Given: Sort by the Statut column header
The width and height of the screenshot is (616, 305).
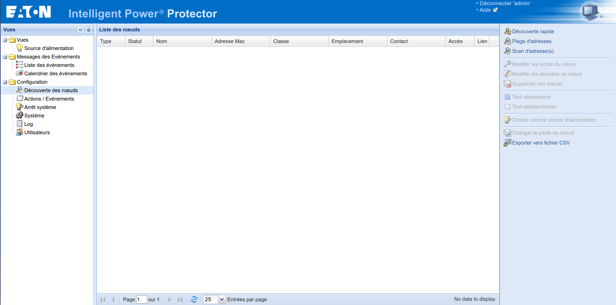Looking at the screenshot, I should tap(139, 41).
